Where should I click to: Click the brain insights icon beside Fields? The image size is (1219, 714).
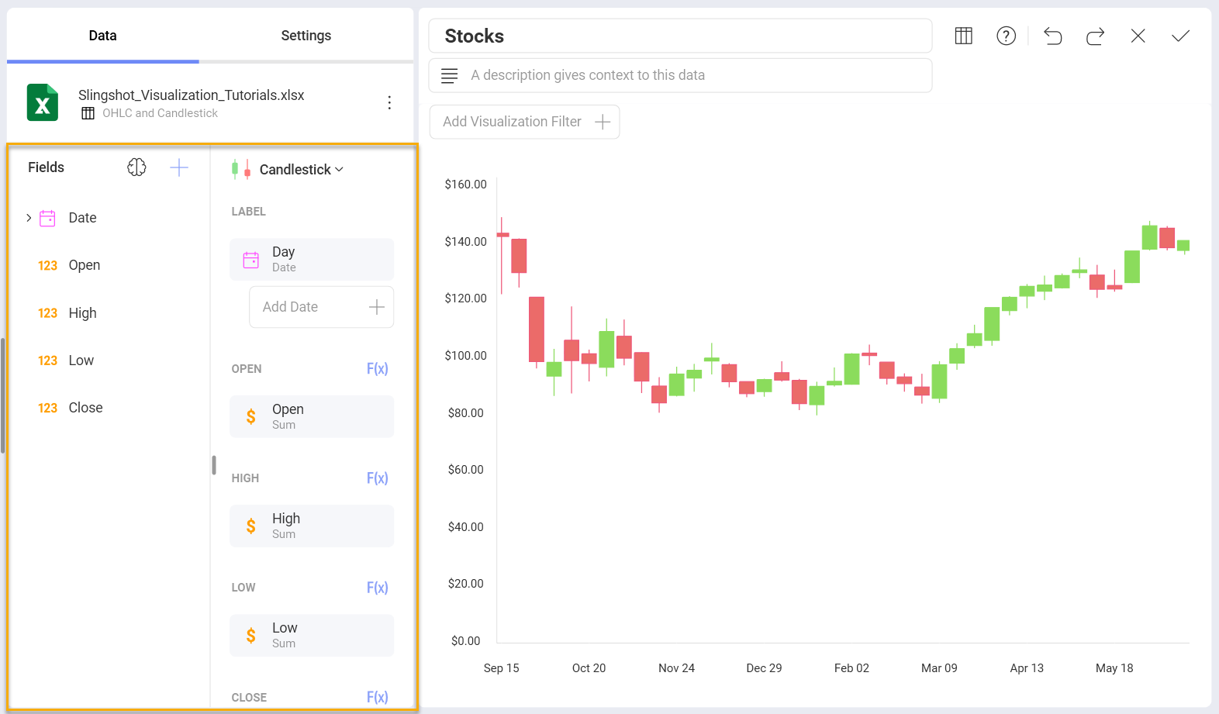pos(136,167)
